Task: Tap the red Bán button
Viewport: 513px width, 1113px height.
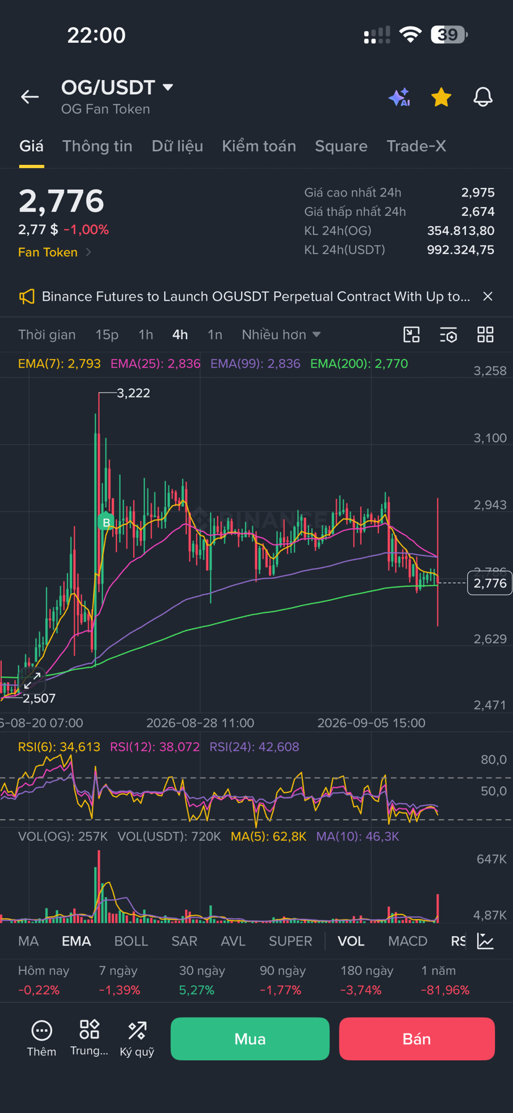Action: [417, 1039]
